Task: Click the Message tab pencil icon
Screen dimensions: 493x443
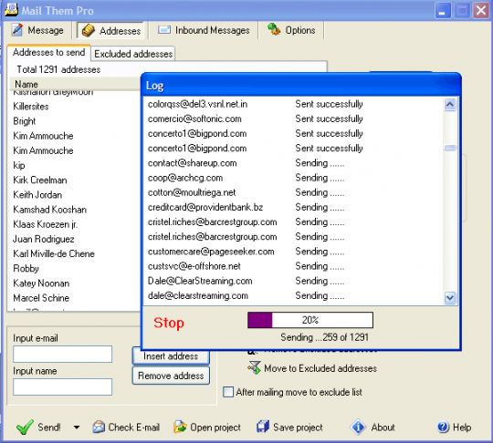Action: (x=17, y=30)
